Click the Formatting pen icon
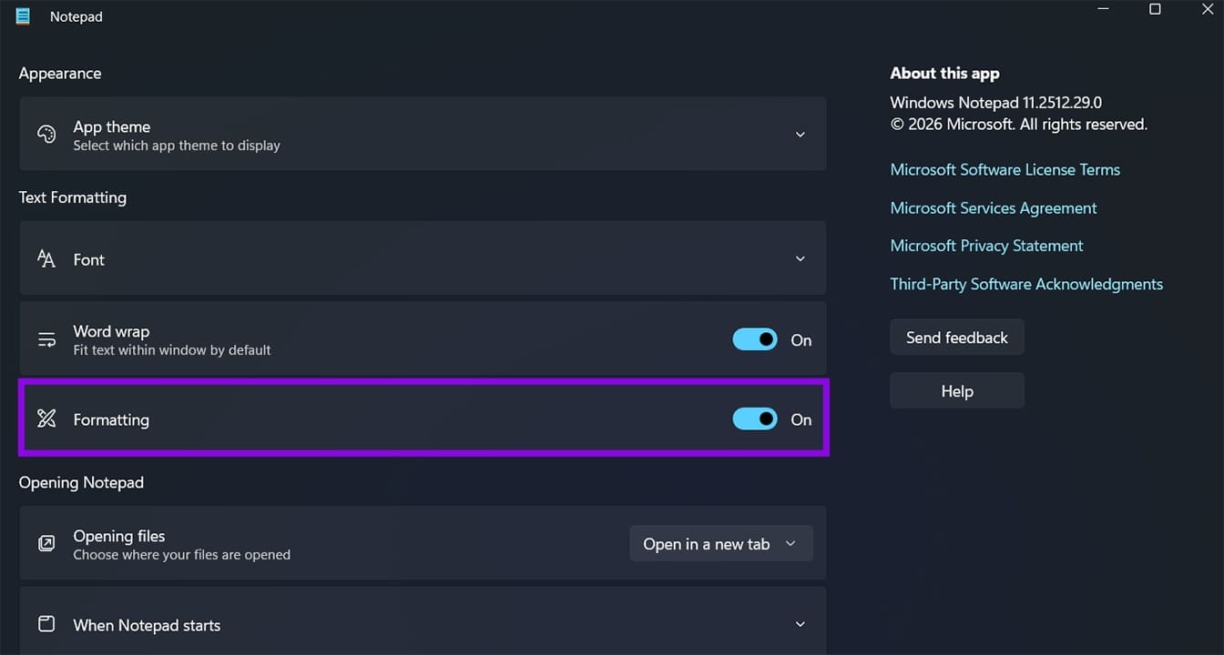Screen dimensions: 1224x655 [x=46, y=418]
